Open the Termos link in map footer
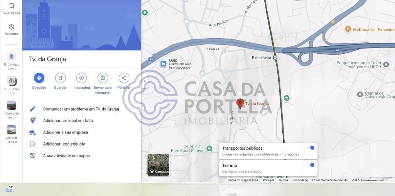The height and width of the screenshot is (196, 395). [x=283, y=180]
